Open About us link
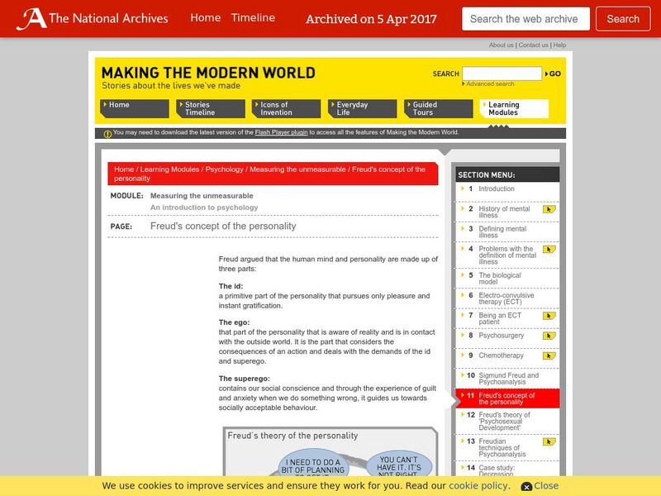Screen dimensions: 661x496 tap(502, 45)
